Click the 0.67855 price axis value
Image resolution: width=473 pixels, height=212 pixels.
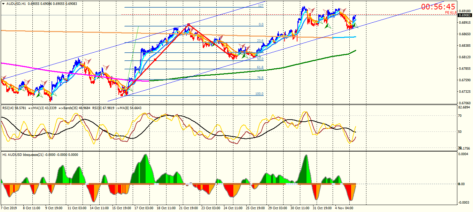[465, 69]
